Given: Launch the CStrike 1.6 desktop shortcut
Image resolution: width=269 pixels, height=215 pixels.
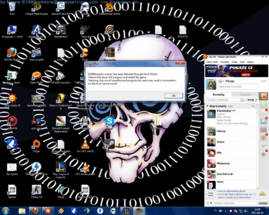Looking at the screenshot, I should 36,191.
